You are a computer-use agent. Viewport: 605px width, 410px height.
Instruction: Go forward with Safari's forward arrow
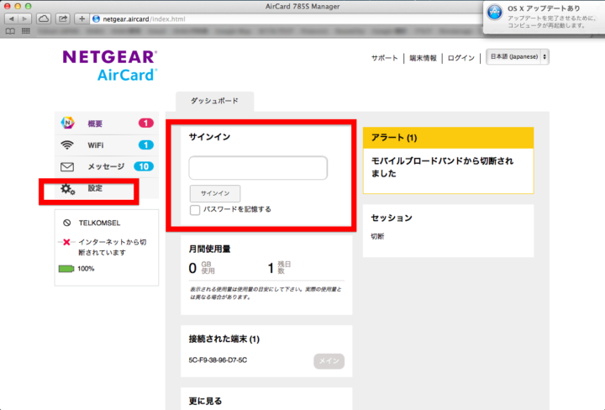[x=24, y=18]
